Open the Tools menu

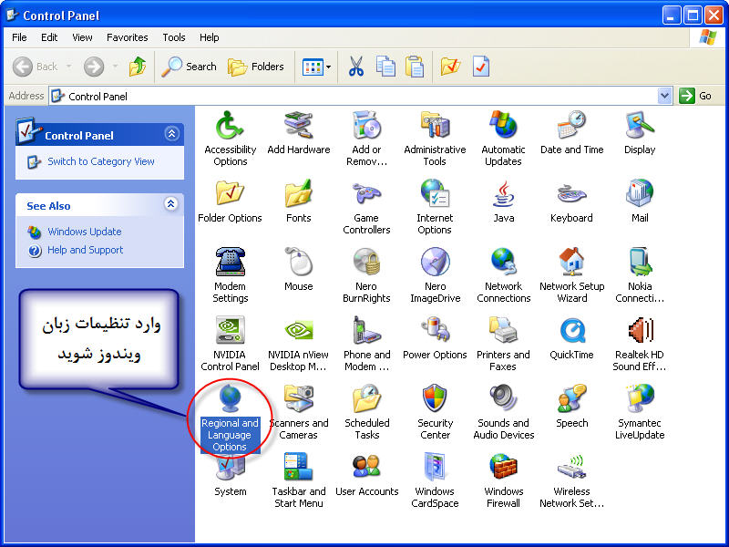tap(174, 37)
